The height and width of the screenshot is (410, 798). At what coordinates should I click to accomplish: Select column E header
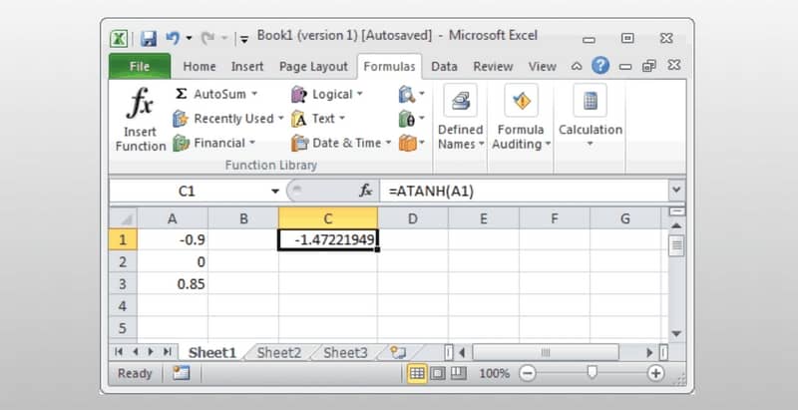[484, 218]
